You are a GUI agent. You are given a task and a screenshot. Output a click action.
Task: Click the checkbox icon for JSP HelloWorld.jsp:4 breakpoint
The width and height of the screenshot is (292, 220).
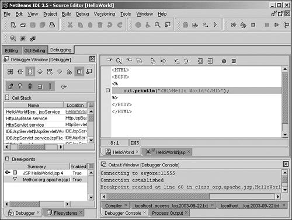click(x=15, y=173)
